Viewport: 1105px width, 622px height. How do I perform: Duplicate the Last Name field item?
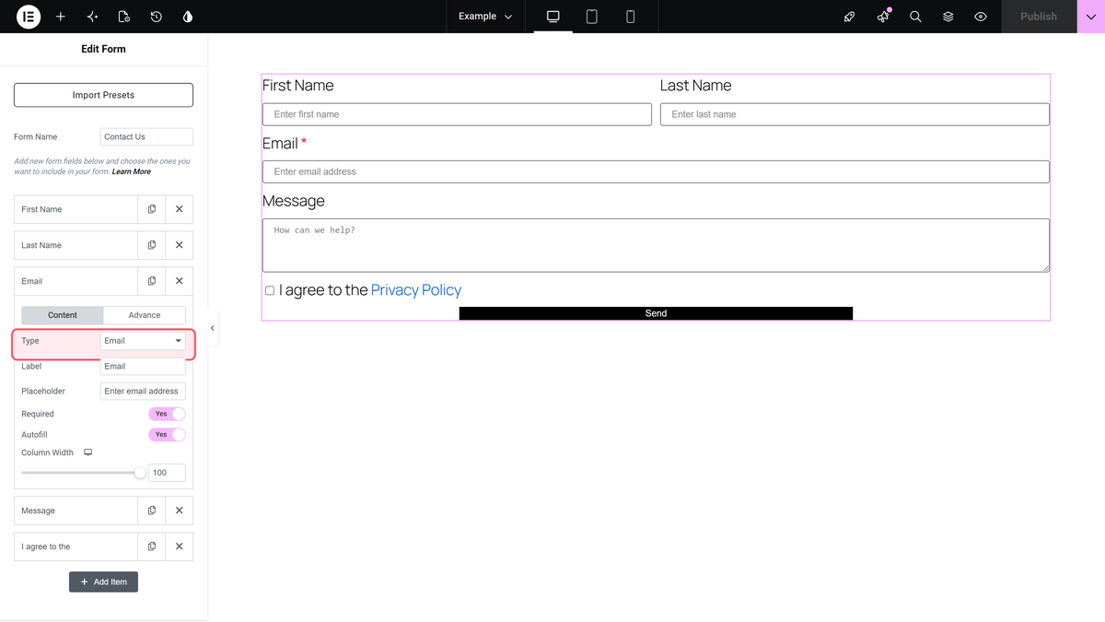[152, 245]
